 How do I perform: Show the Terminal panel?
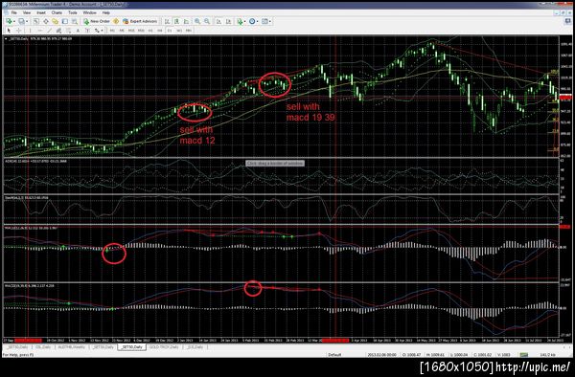[x=65, y=21]
